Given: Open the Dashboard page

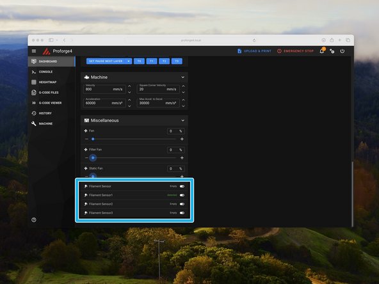Looking at the screenshot, I should coord(51,61).
